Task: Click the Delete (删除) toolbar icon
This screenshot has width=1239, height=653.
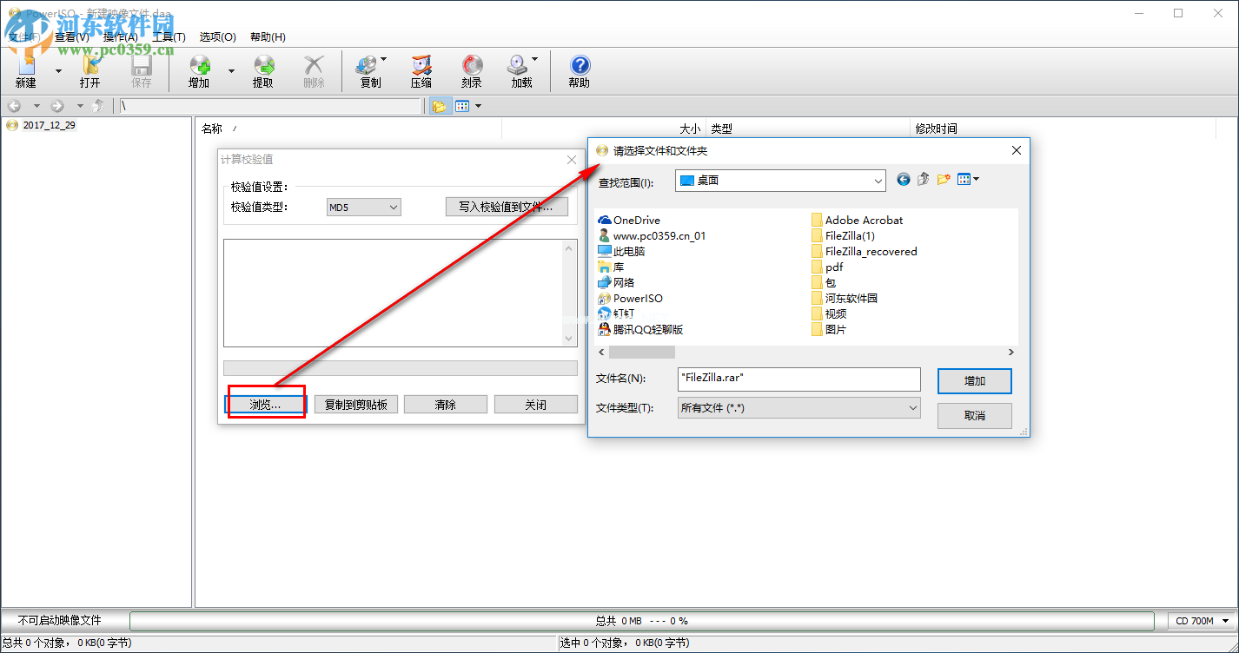Action: pyautogui.click(x=314, y=71)
